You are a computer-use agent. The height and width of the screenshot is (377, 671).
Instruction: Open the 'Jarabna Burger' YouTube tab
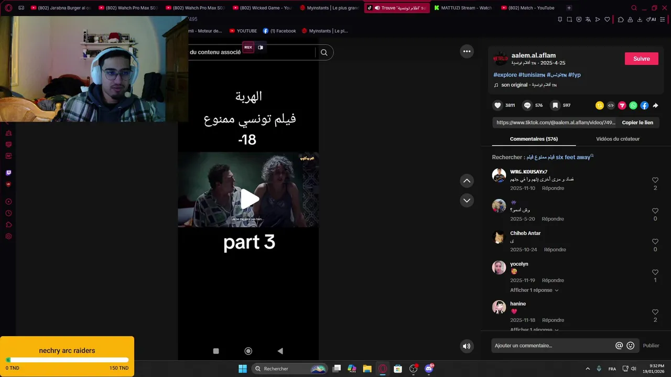point(61,8)
